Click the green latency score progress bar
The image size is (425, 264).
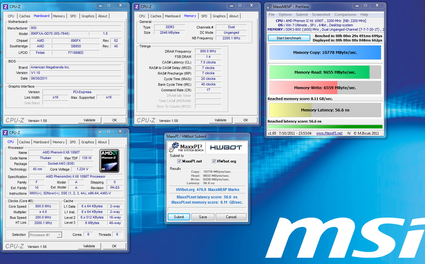325,127
